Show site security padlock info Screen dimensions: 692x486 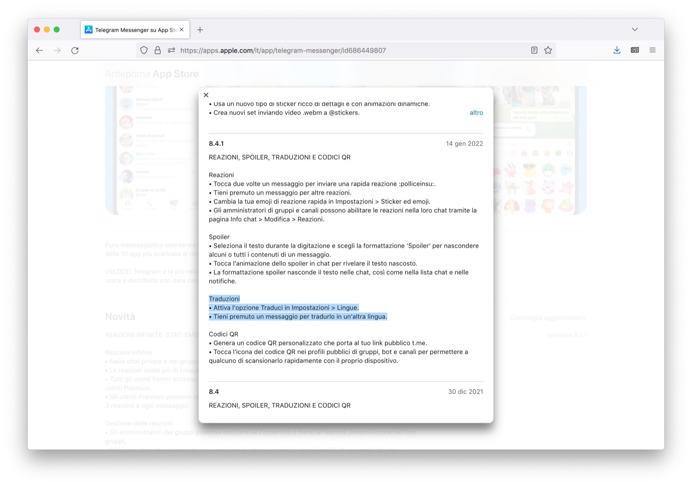pos(157,51)
